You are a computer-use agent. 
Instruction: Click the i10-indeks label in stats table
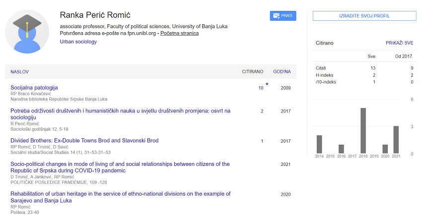[327, 82]
